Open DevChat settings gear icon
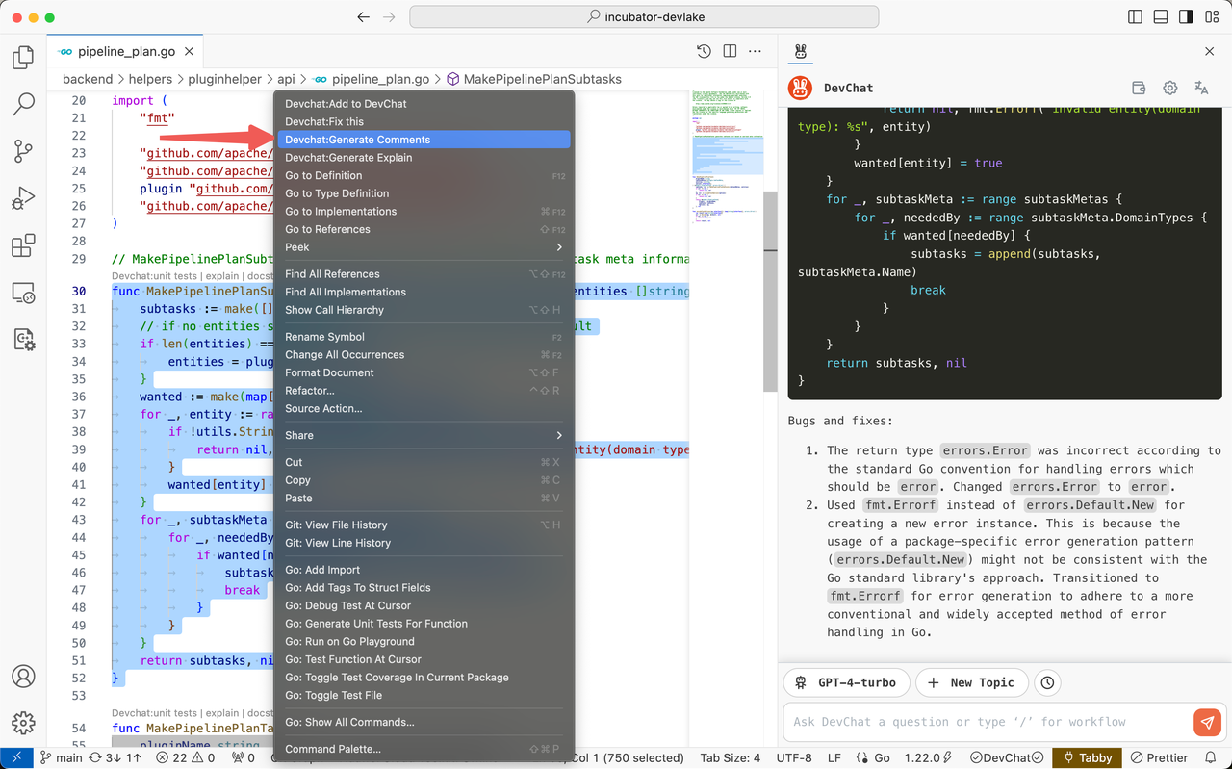The height and width of the screenshot is (769, 1232). (1170, 88)
